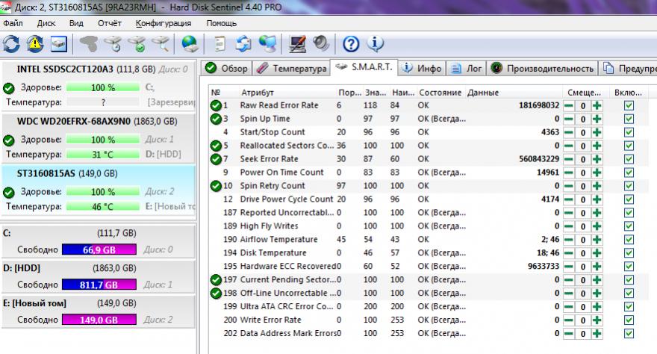Viewport: 657px width, 354px height.
Task: Disable the Disk Temperature attribute checkbox
Action: pyautogui.click(x=629, y=253)
